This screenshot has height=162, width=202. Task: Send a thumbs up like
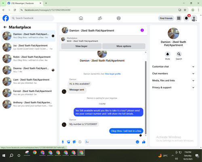coord(144,142)
